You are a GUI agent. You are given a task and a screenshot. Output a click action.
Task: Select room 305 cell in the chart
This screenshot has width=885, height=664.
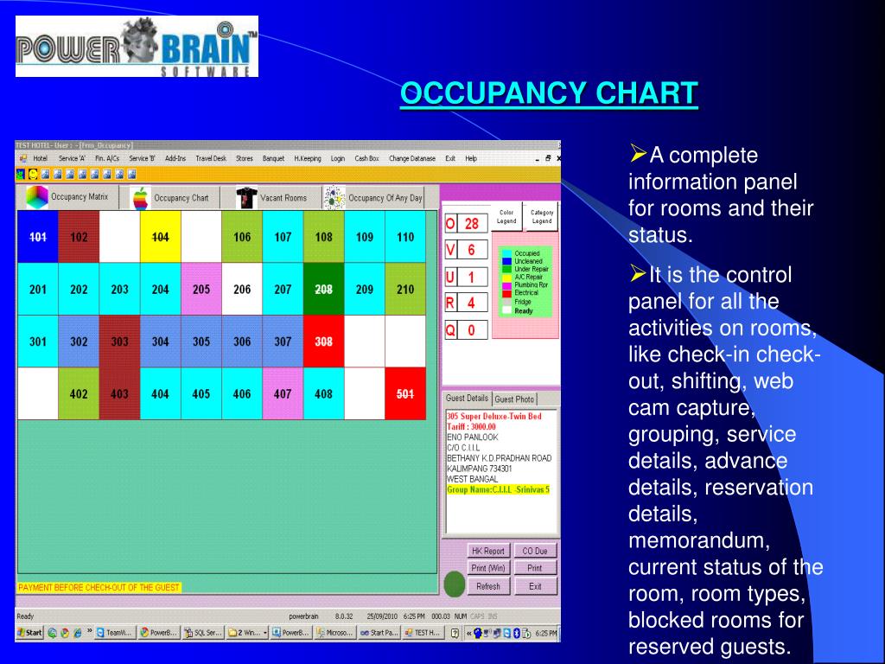click(201, 342)
